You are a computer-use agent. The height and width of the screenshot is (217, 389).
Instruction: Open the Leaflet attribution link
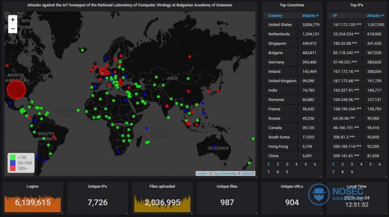pyautogui.click(x=202, y=173)
